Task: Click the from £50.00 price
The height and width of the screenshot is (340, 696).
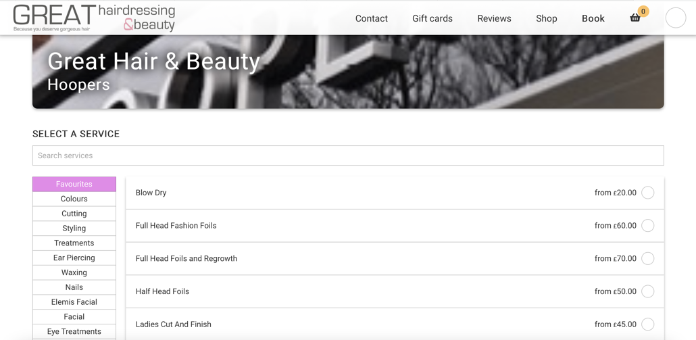Action: point(615,291)
